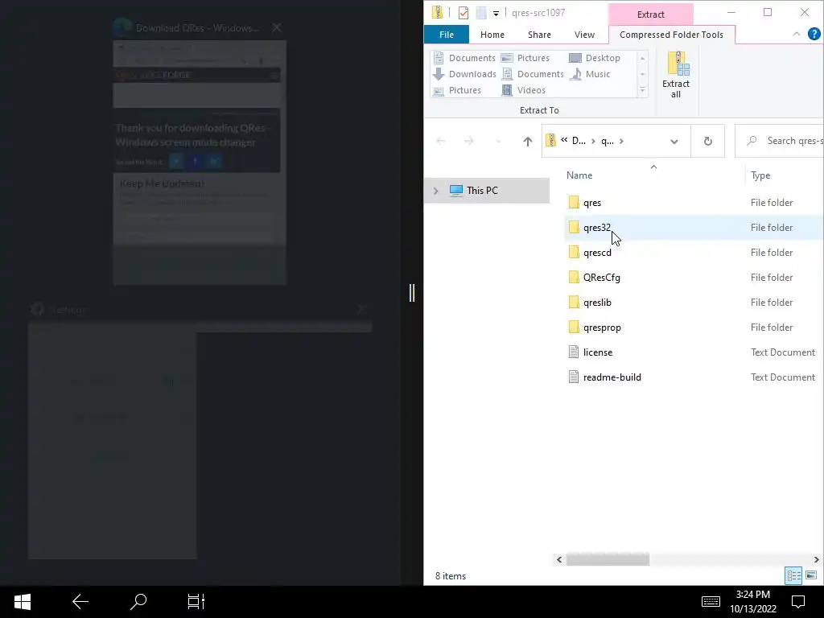The image size is (824, 618).
Task: Click the Search qres-src1097 box
Action: 779,141
